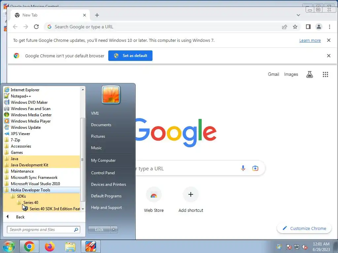338x253 pixels.
Task: Click Set as default button
Action: pos(130,56)
